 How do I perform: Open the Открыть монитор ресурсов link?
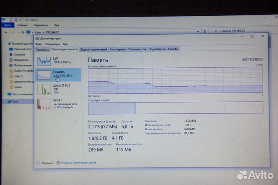pos(78,163)
